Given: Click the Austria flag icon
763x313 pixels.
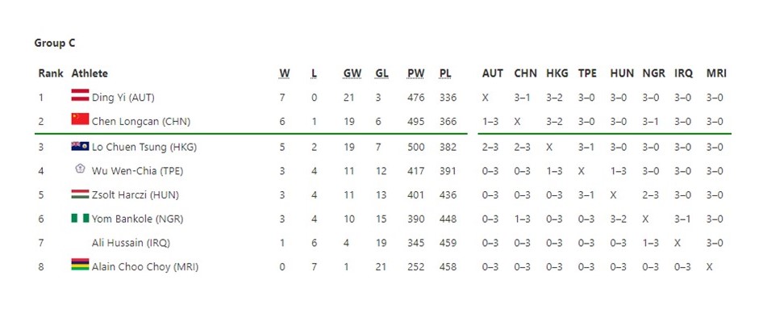Looking at the screenshot, I should [x=81, y=95].
